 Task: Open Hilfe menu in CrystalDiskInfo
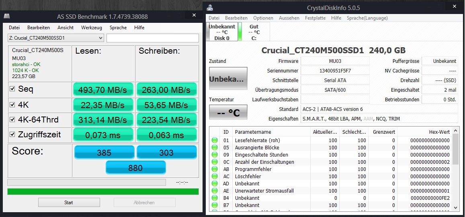[x=336, y=18]
